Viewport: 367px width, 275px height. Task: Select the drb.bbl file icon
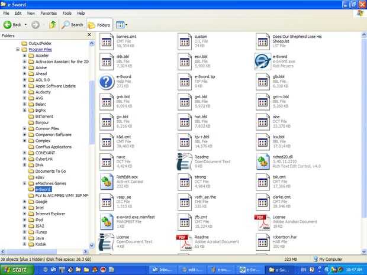(107, 62)
